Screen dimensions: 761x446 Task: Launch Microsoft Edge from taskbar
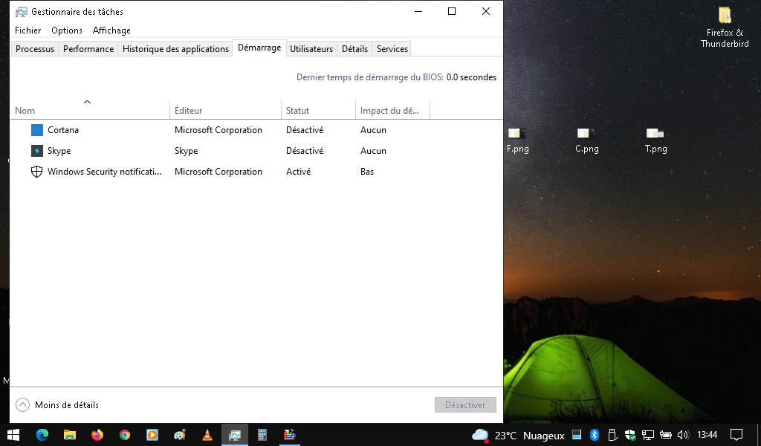tap(42, 435)
